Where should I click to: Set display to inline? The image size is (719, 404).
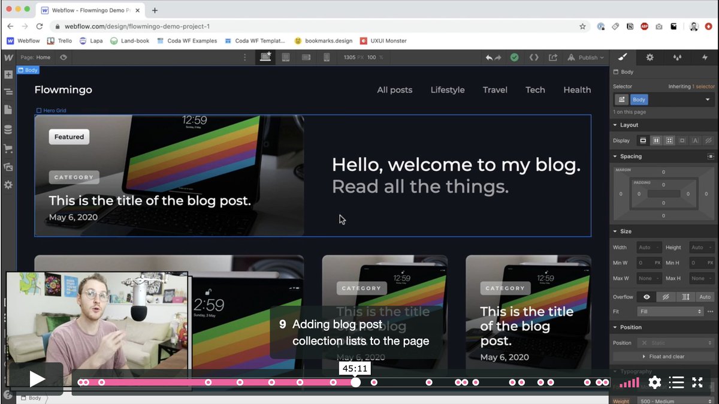pyautogui.click(x=696, y=140)
